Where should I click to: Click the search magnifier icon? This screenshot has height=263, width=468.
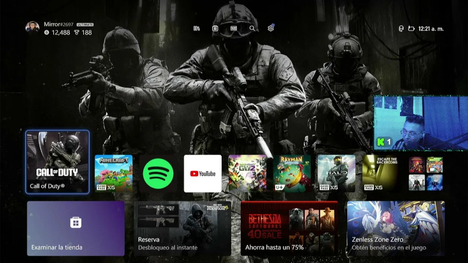(252, 28)
